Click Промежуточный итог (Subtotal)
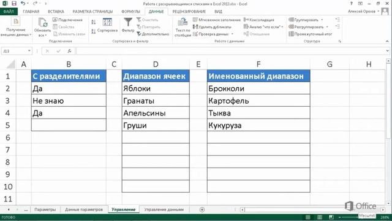Viewport: 392px width, 221px height. [311, 34]
